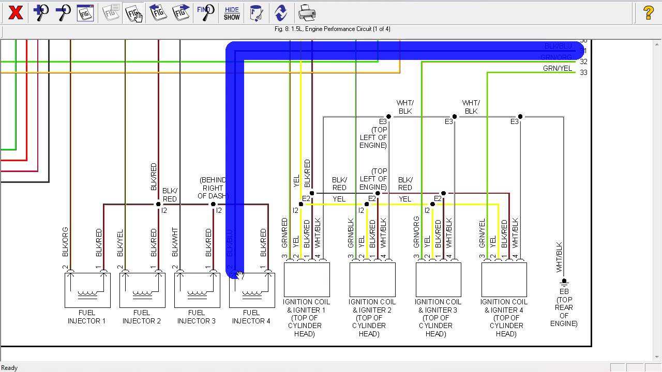This screenshot has height=372, width=662.
Task: Click the current figure hand icon
Action: [134, 13]
